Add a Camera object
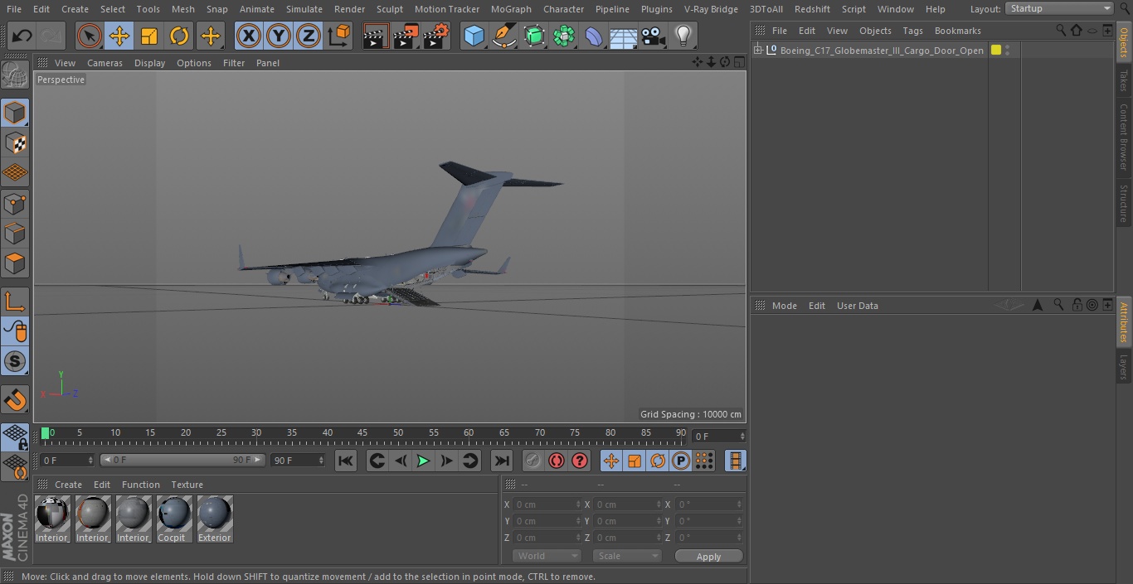Image resolution: width=1133 pixels, height=584 pixels. (654, 36)
